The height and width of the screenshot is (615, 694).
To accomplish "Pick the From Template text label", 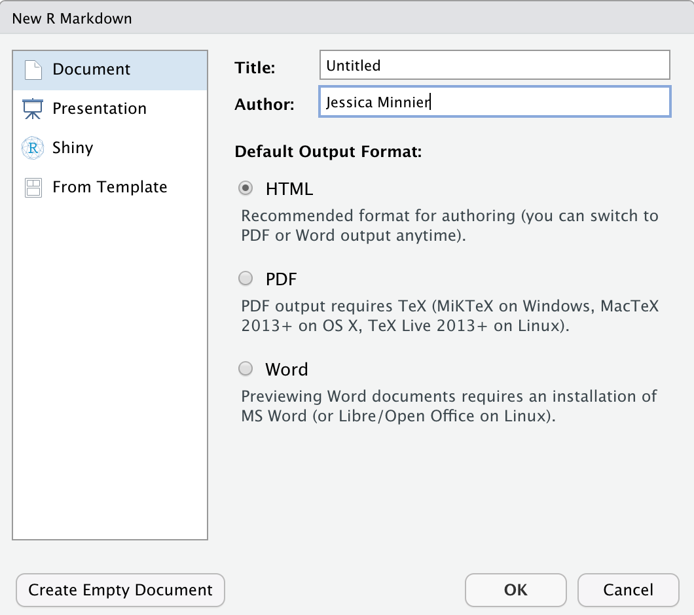I will tap(110, 187).
